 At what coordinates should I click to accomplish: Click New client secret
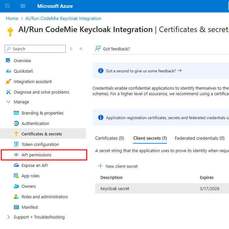point(118,166)
